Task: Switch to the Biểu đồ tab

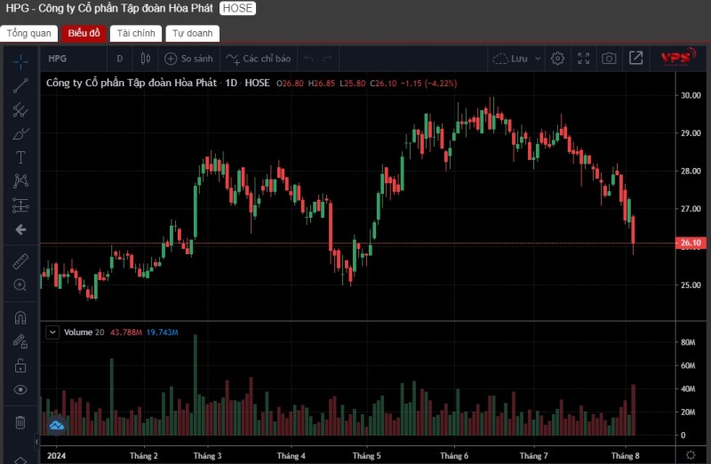Action: point(84,33)
